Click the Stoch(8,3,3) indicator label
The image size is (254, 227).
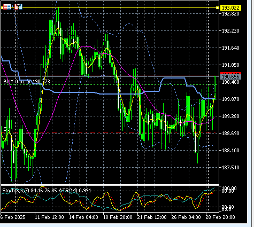point(29,191)
